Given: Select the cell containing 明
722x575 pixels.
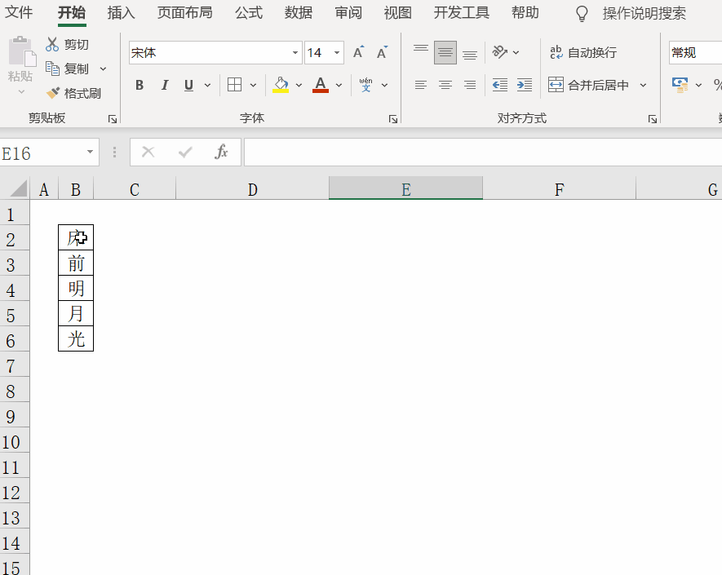Looking at the screenshot, I should 76,289.
